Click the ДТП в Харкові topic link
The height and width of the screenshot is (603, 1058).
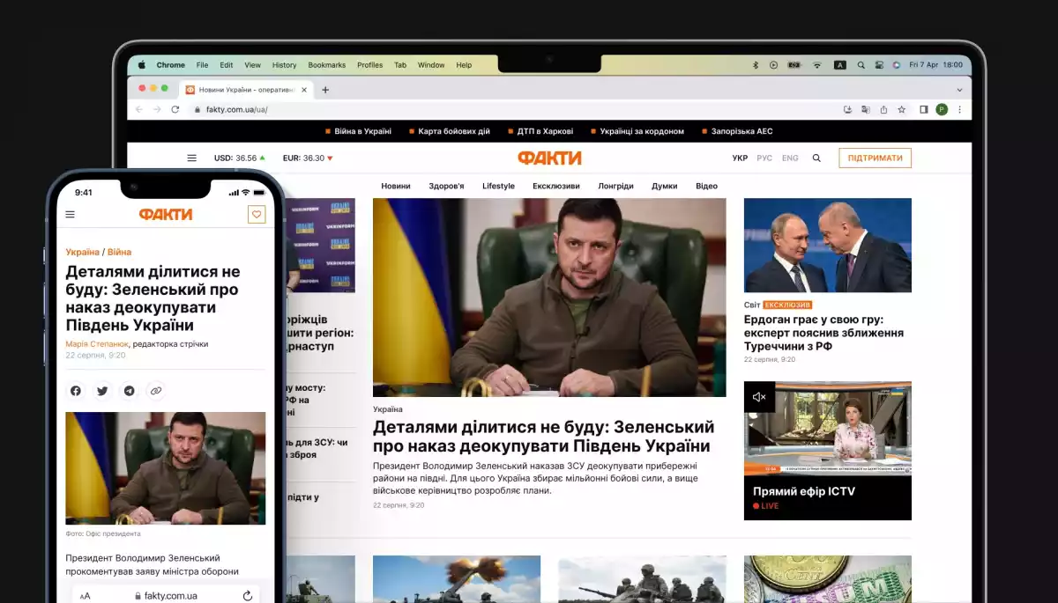coord(545,131)
